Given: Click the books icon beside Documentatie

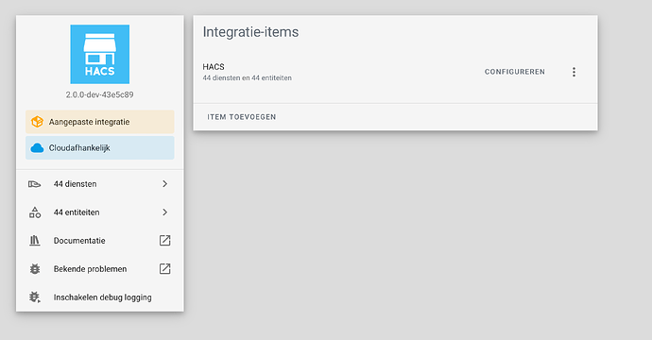Looking at the screenshot, I should click(x=35, y=241).
